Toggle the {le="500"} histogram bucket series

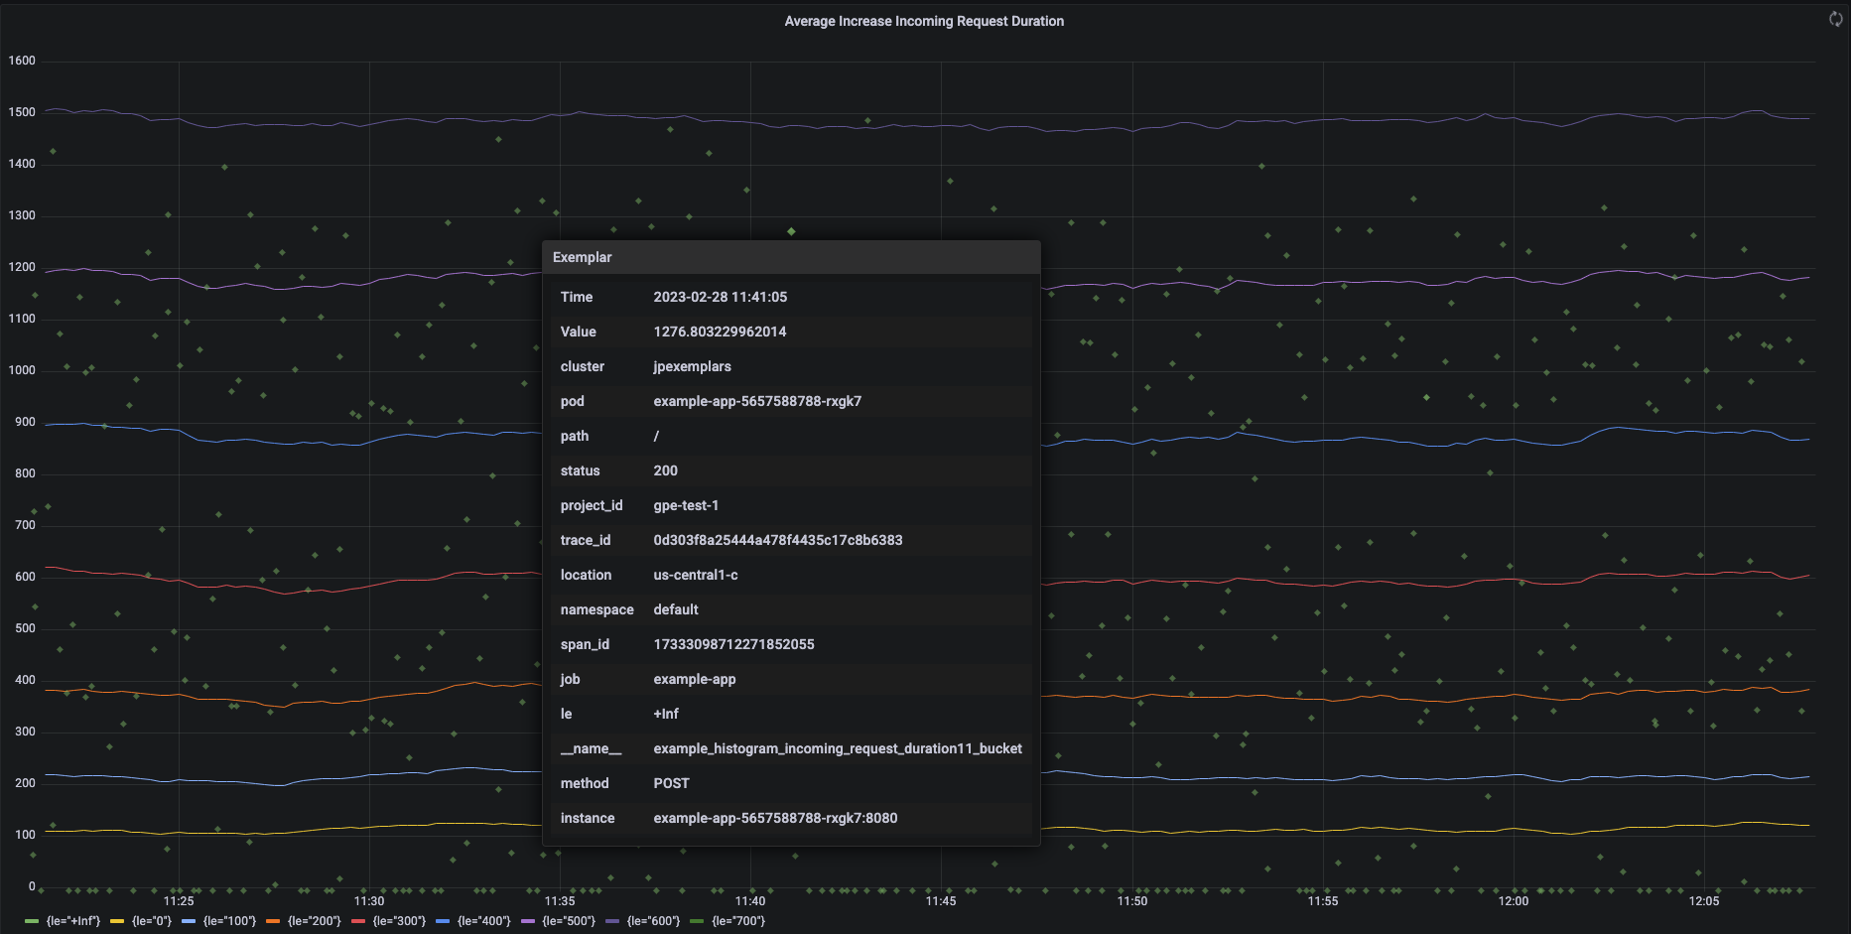coord(571,921)
